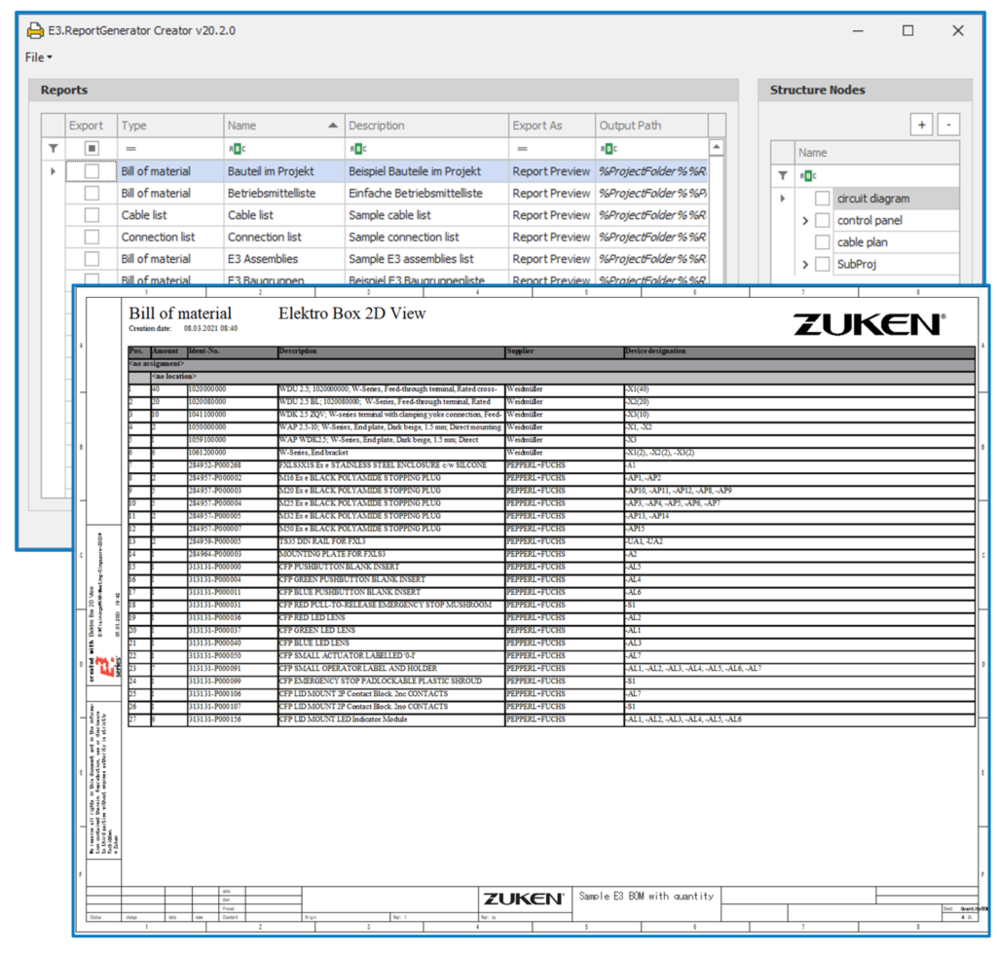Check the control panel node checkbox
Screen dimensions: 997x957
coord(822,221)
